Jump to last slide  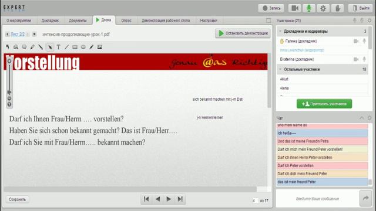(180, 199)
